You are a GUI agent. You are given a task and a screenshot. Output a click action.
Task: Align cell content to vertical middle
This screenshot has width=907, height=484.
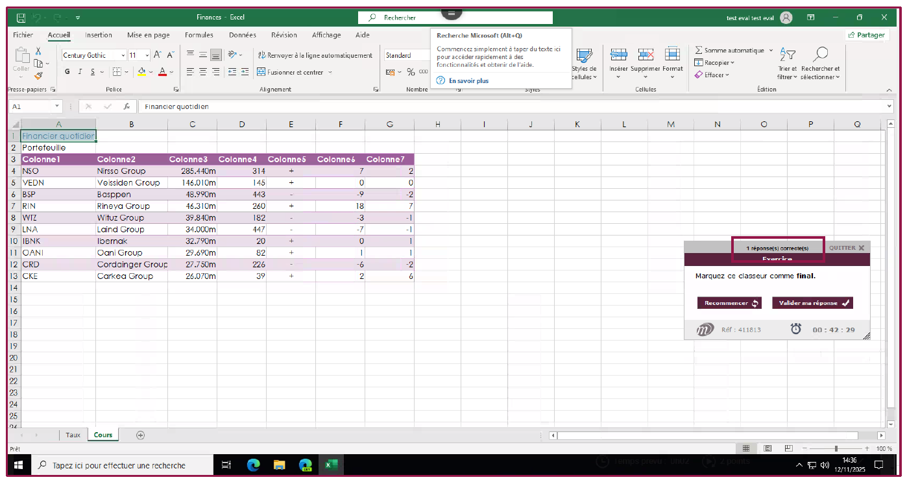point(202,55)
